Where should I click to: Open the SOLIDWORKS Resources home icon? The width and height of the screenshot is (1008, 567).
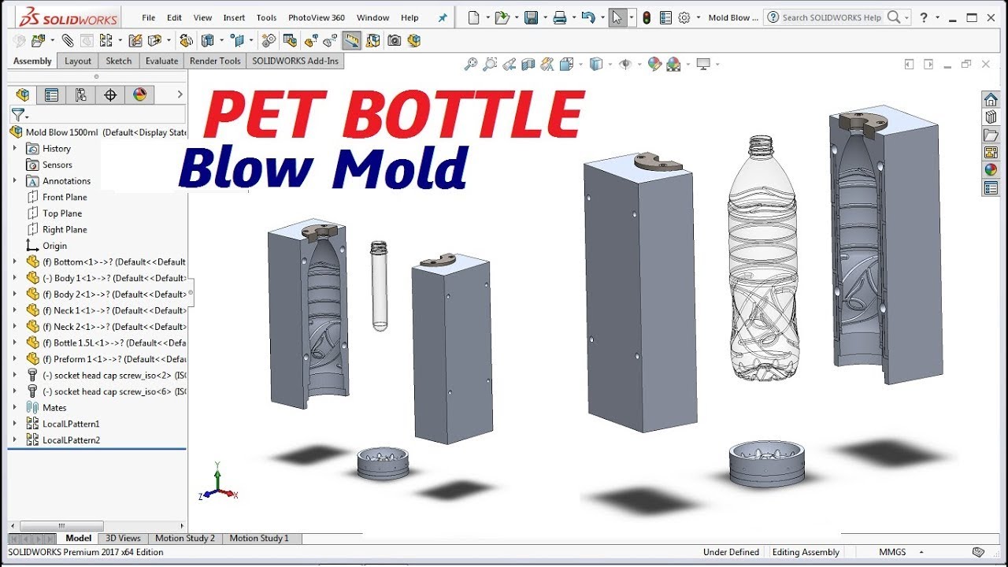[x=991, y=99]
